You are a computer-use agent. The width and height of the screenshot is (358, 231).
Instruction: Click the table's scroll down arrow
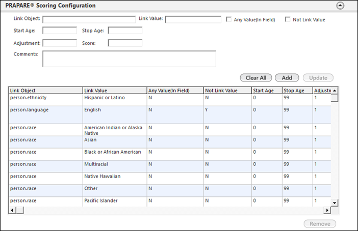tap(335, 203)
